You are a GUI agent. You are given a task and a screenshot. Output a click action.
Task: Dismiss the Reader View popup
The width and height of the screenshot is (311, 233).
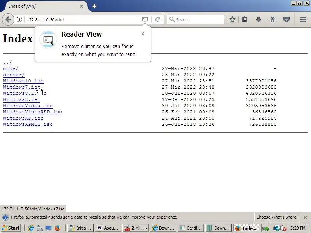[x=143, y=34]
